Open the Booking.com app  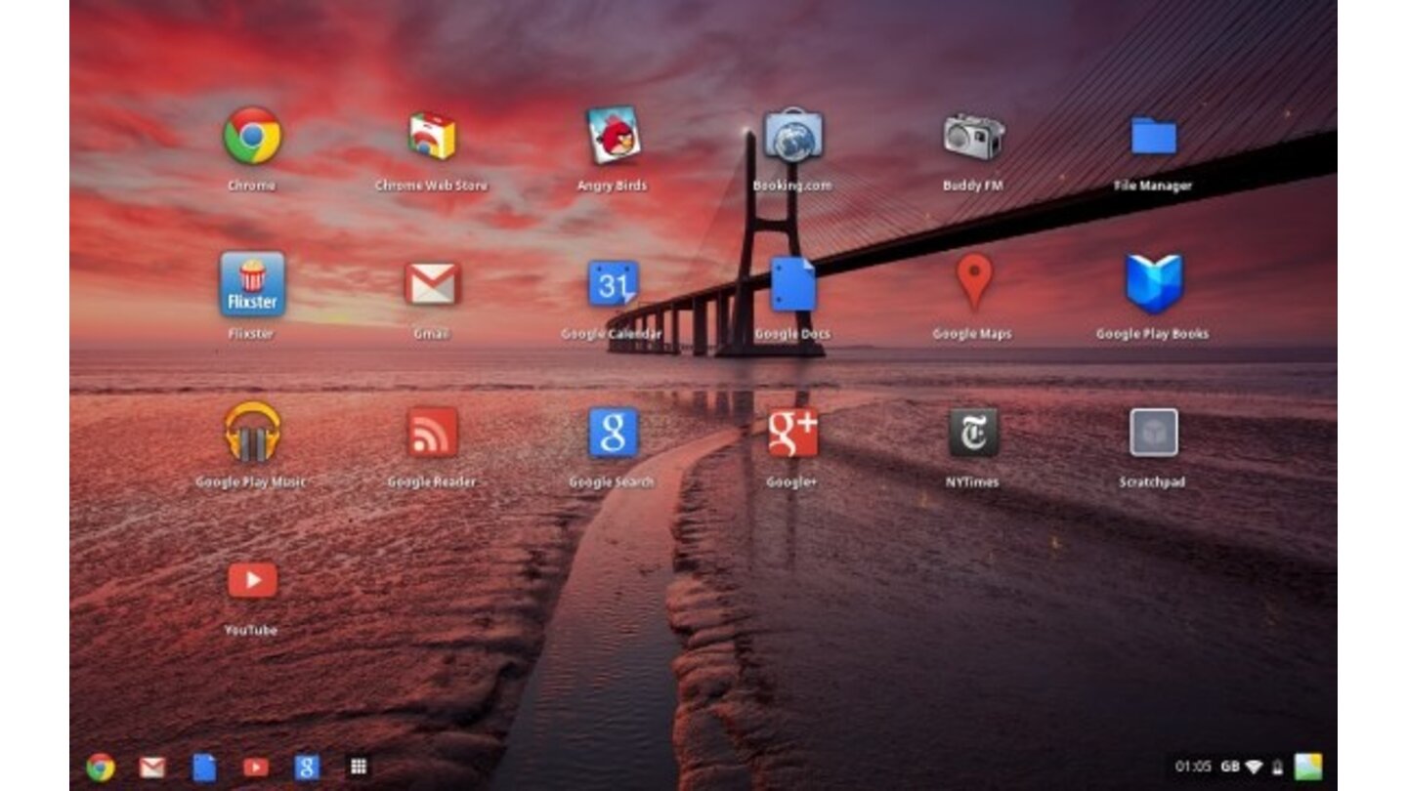pyautogui.click(x=792, y=136)
